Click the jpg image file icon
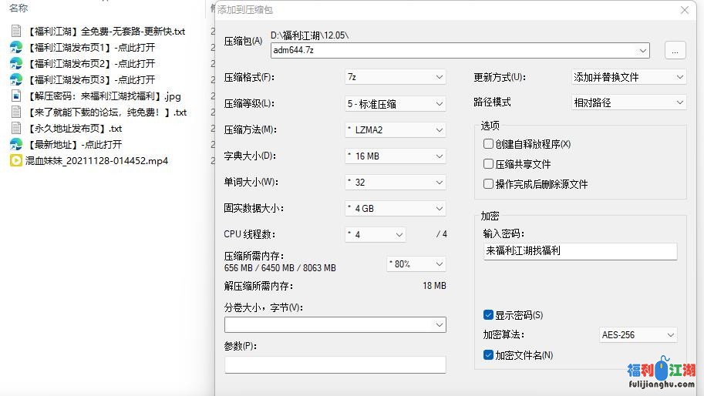Screen dimensions: 704x396 coord(15,96)
